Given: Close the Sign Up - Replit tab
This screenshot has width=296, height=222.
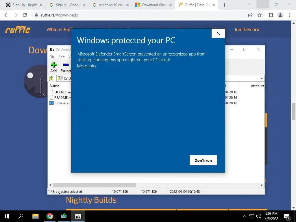Looking at the screenshot, I should (41, 5).
